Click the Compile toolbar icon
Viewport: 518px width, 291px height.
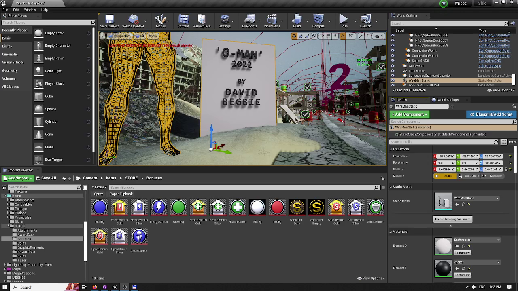318,20
